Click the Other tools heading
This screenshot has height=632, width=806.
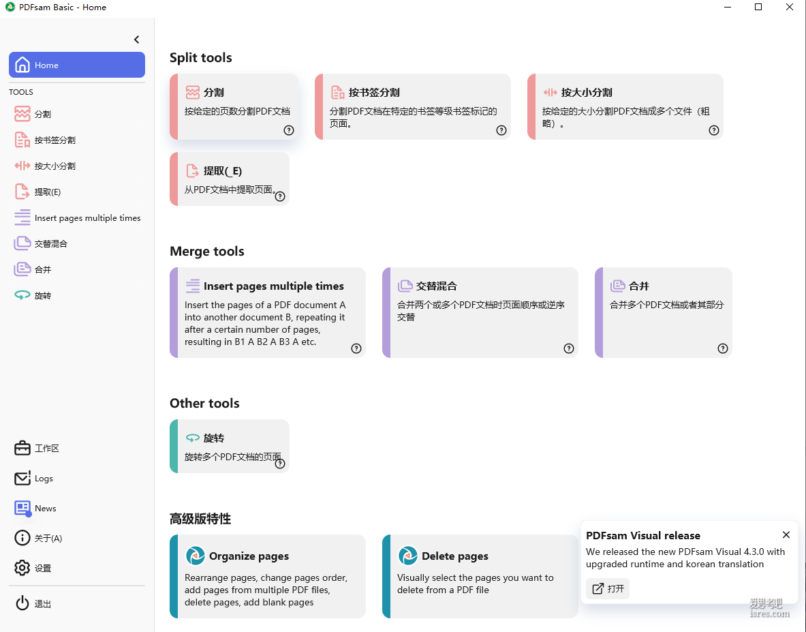pyautogui.click(x=204, y=403)
